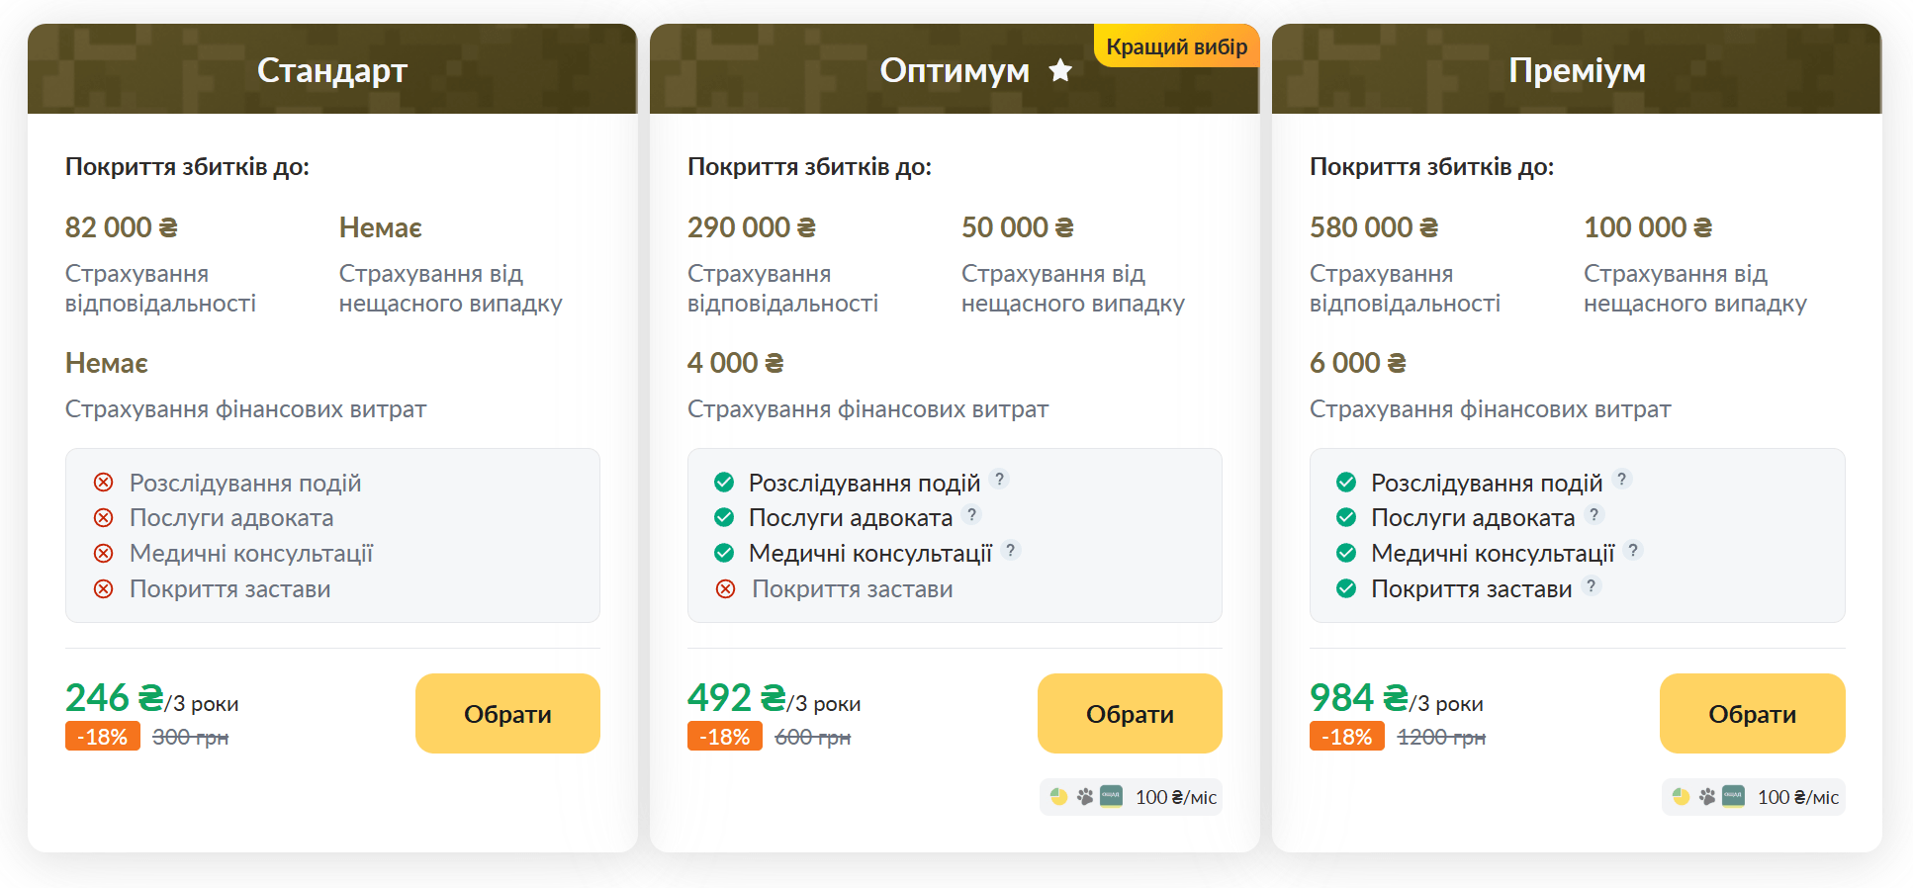Click the green check beside Медичні консультації in Оптимум

pyautogui.click(x=724, y=554)
